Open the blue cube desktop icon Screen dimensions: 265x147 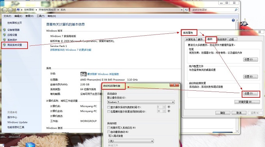pos(30,144)
